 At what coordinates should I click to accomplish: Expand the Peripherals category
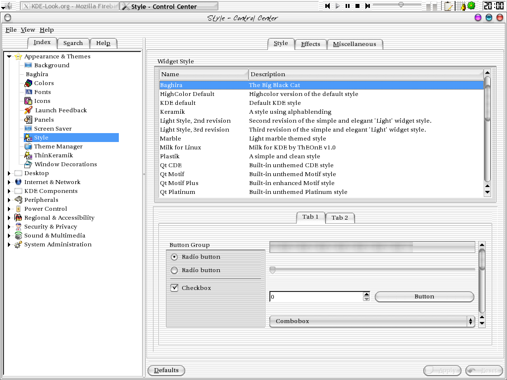coord(9,200)
